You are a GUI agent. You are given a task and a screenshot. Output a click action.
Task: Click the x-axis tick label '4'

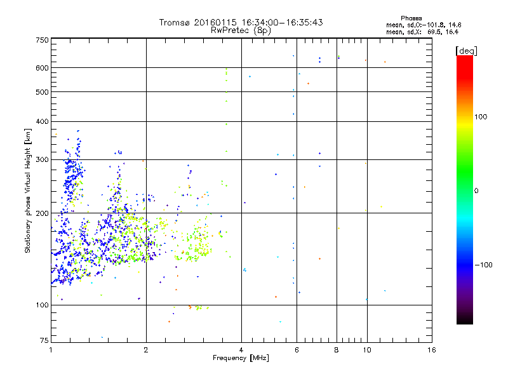tap(241, 350)
